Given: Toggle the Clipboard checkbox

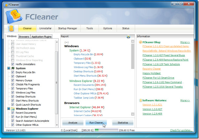Looking at the screenshot, I should [x=13, y=76].
